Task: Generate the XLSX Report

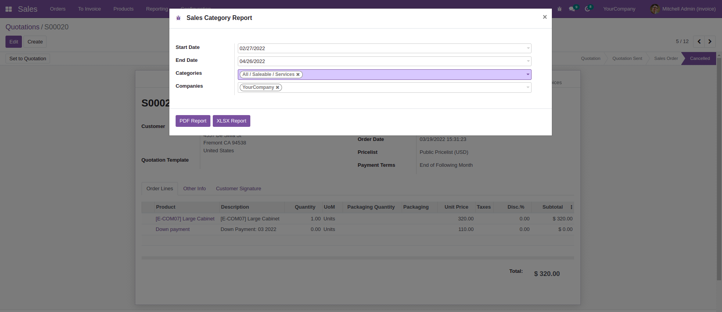Action: click(x=231, y=121)
